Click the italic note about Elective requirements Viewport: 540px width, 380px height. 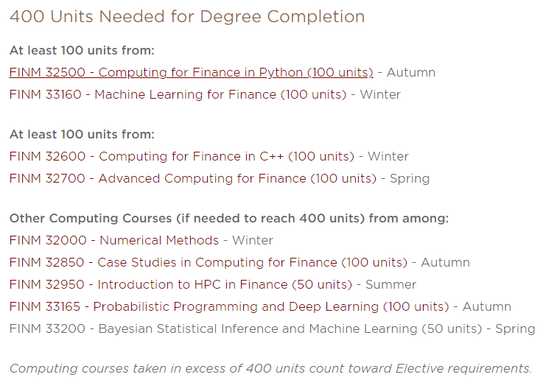tap(270, 368)
